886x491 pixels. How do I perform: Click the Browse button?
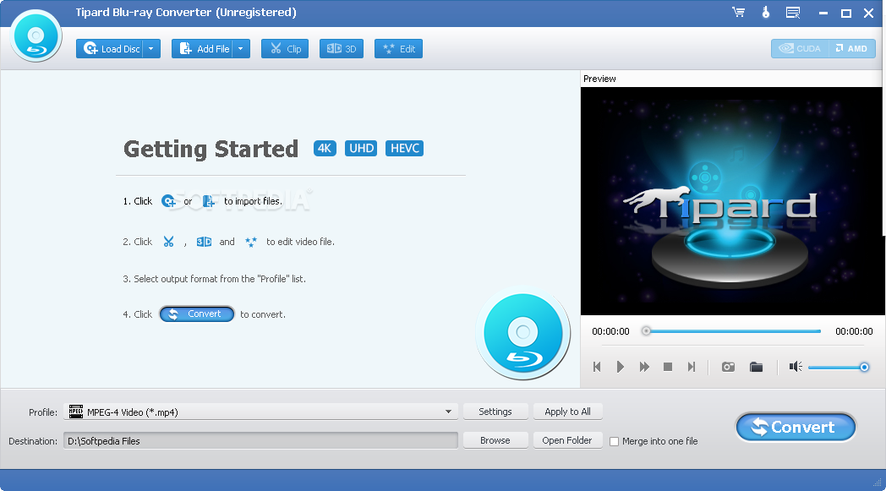[x=495, y=440]
